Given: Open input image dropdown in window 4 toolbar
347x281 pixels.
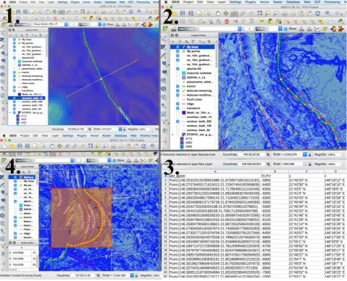Looking at the screenshot, I should (72, 161).
